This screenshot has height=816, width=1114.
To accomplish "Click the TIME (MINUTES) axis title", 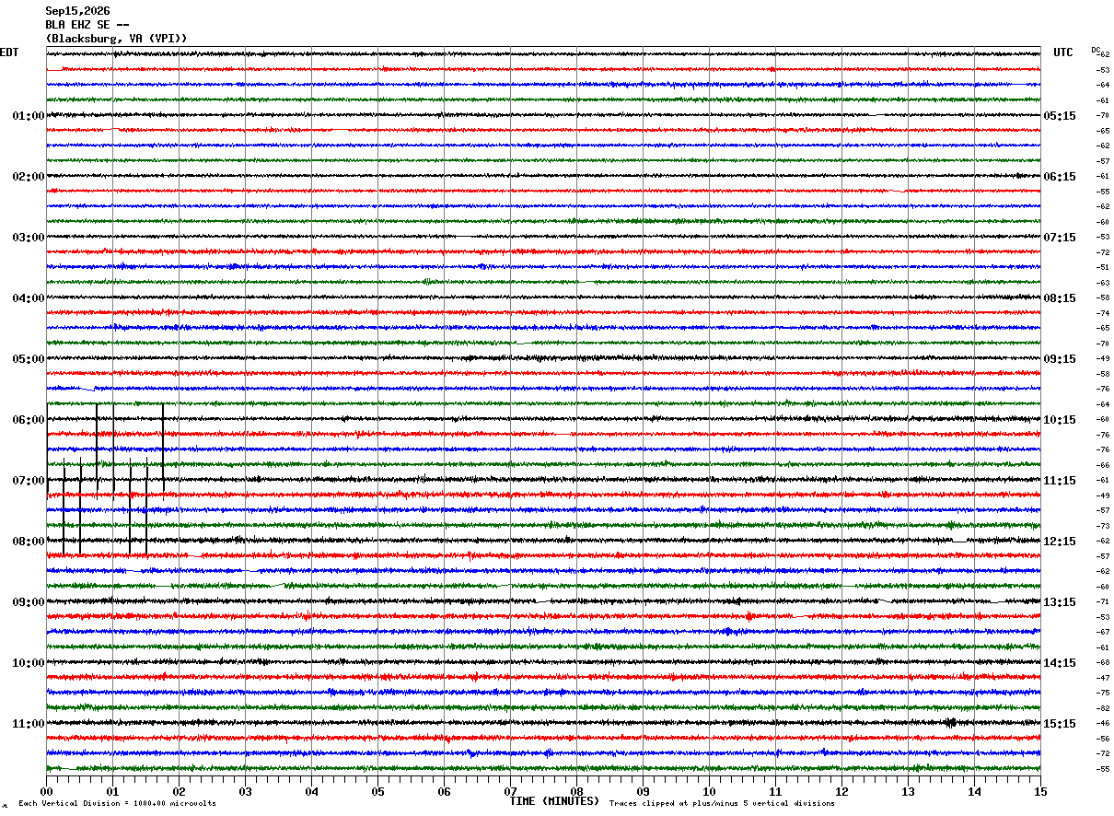I will coord(554,801).
